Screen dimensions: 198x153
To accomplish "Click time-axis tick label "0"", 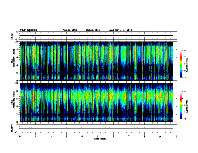I will (20, 136).
